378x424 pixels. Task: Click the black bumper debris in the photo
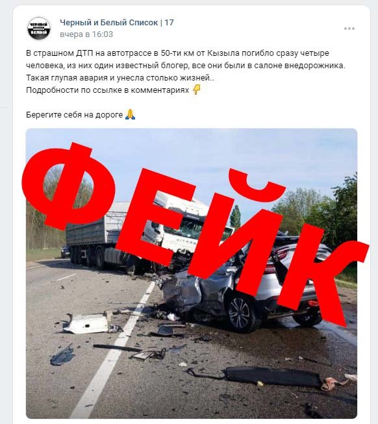click(273, 377)
